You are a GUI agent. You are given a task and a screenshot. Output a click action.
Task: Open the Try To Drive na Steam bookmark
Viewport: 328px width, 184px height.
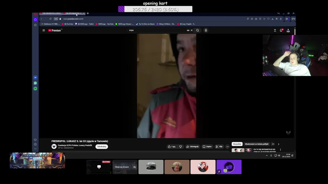pyautogui.click(x=145, y=24)
